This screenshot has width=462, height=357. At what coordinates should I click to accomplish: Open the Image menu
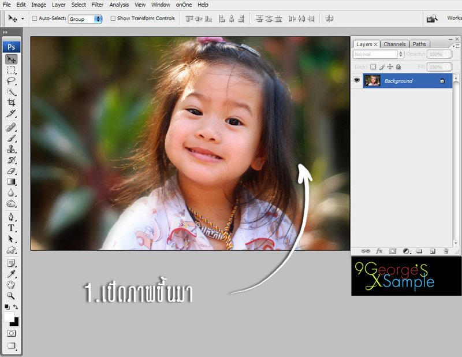point(39,5)
